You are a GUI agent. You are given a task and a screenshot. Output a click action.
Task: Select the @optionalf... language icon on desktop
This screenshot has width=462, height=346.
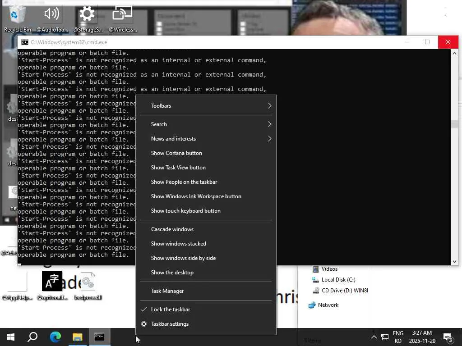[x=52, y=285]
